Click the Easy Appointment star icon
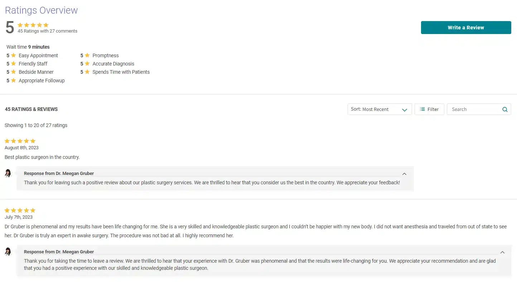The width and height of the screenshot is (517, 282). [14, 55]
